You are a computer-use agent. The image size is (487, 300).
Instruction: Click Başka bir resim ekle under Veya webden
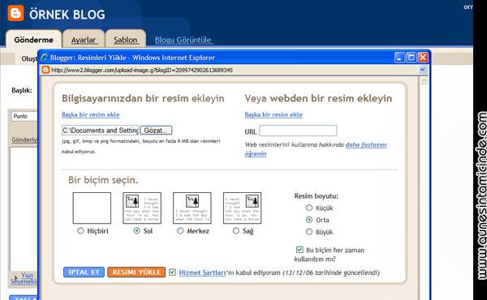pyautogui.click(x=274, y=114)
